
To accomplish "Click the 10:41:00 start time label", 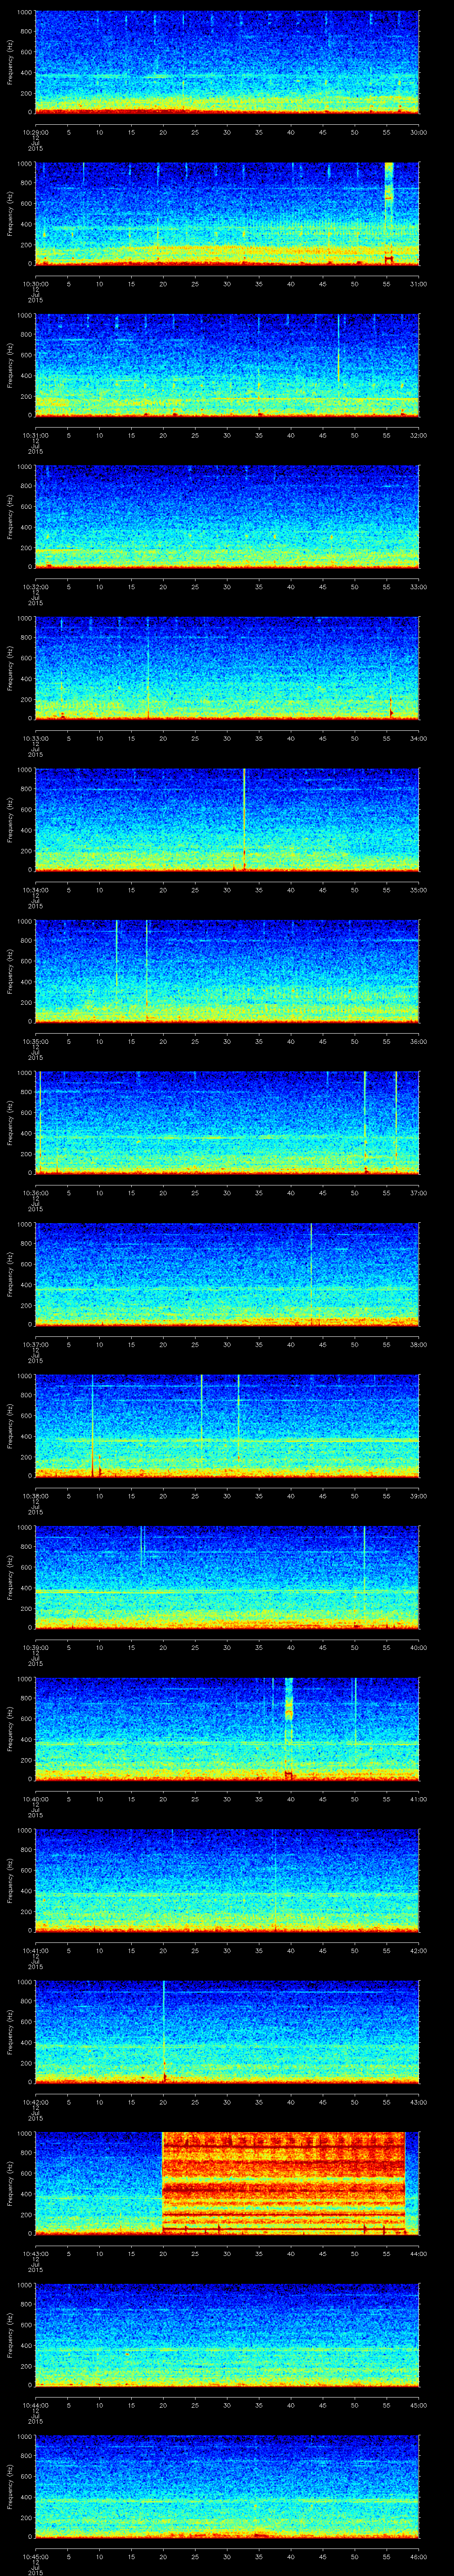I will (x=35, y=1950).
